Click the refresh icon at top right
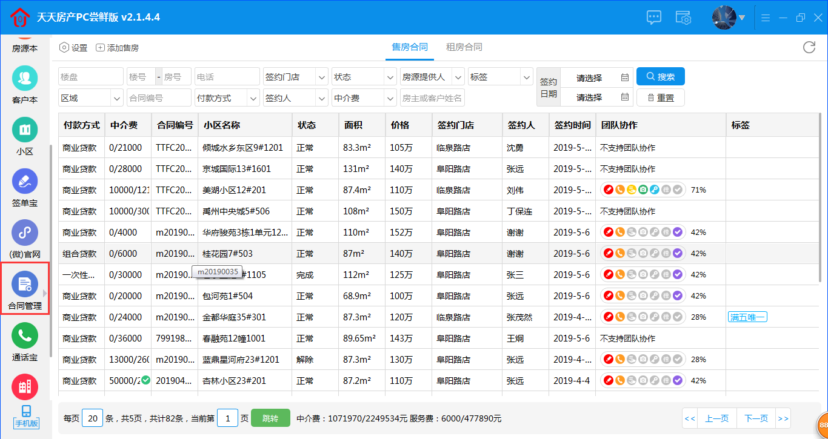This screenshot has height=439, width=828. tap(809, 47)
